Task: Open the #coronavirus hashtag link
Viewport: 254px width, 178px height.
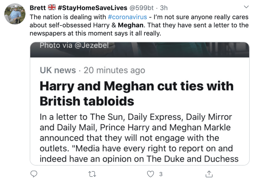Action: tap(127, 17)
